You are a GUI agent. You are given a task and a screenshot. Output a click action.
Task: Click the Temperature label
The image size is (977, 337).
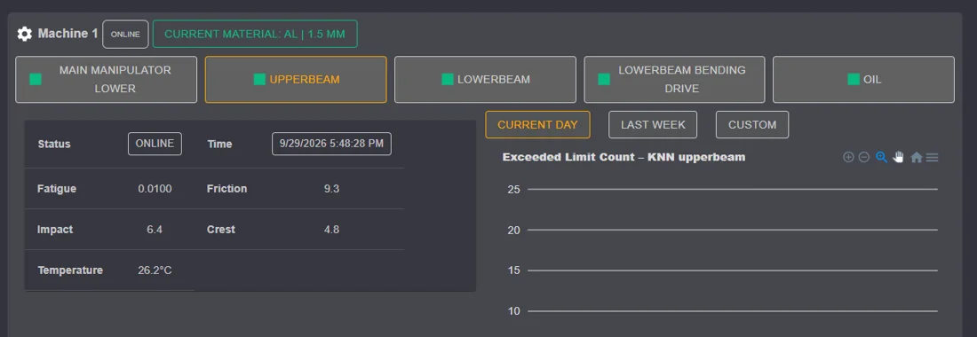[x=70, y=270]
